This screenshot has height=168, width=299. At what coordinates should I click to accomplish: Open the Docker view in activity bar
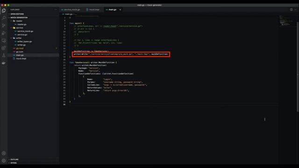tap(4, 63)
